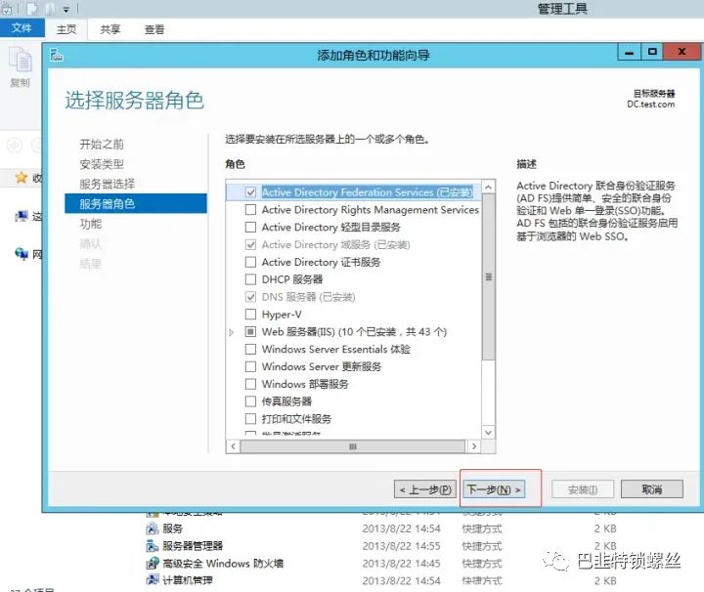Click the 服务 shortcut icon in file list
This screenshot has height=592, width=704.
[153, 529]
